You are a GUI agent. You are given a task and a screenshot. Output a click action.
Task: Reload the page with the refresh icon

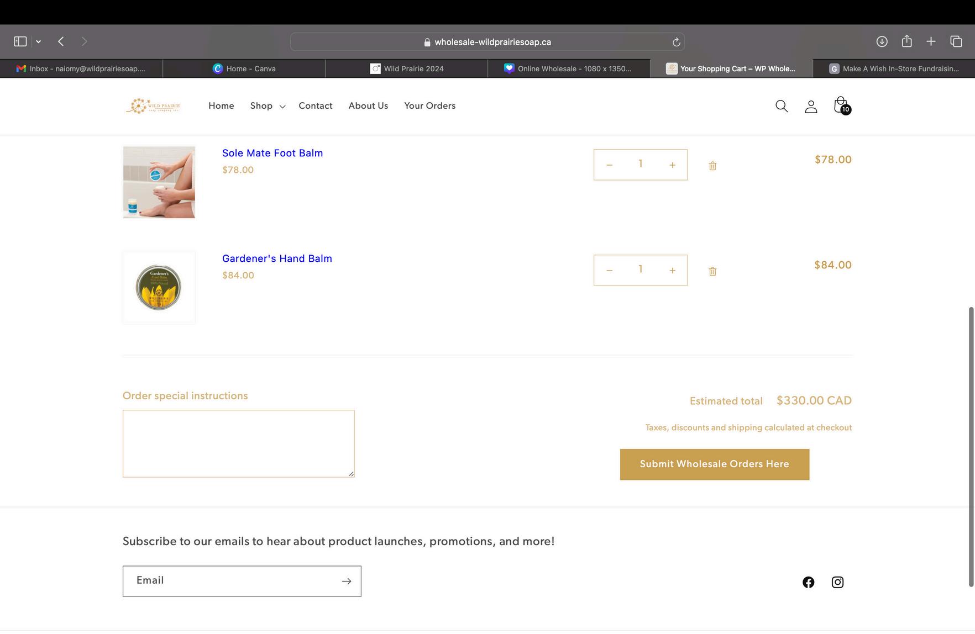676,42
